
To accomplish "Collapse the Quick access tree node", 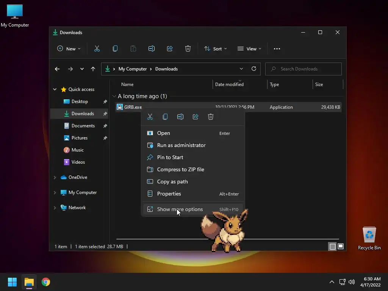I will [55, 89].
